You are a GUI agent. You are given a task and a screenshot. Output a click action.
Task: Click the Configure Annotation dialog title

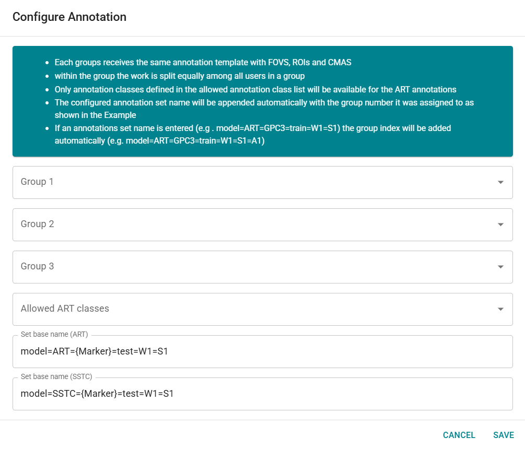click(x=69, y=17)
